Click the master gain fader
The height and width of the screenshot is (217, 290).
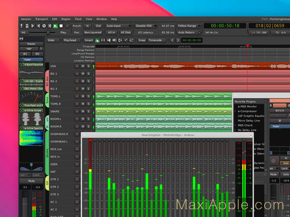[x=25, y=204]
